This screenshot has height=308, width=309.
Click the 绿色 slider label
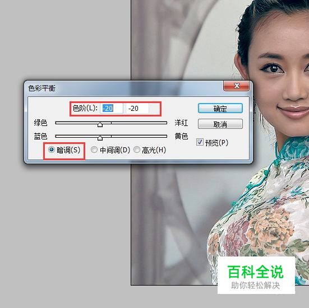coord(40,123)
